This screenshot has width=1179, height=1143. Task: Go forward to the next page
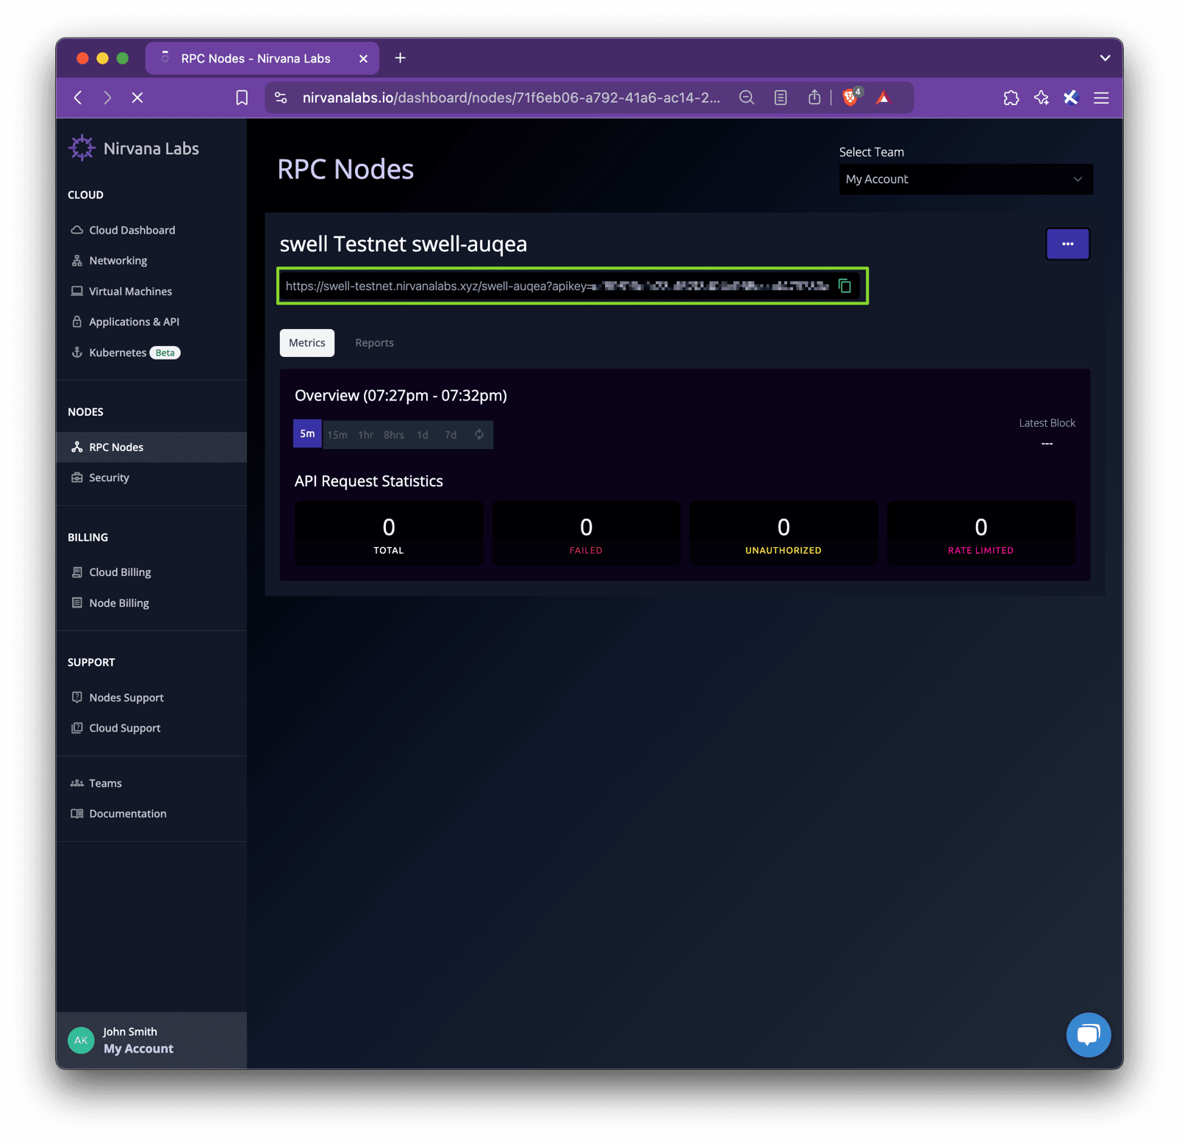(x=107, y=98)
